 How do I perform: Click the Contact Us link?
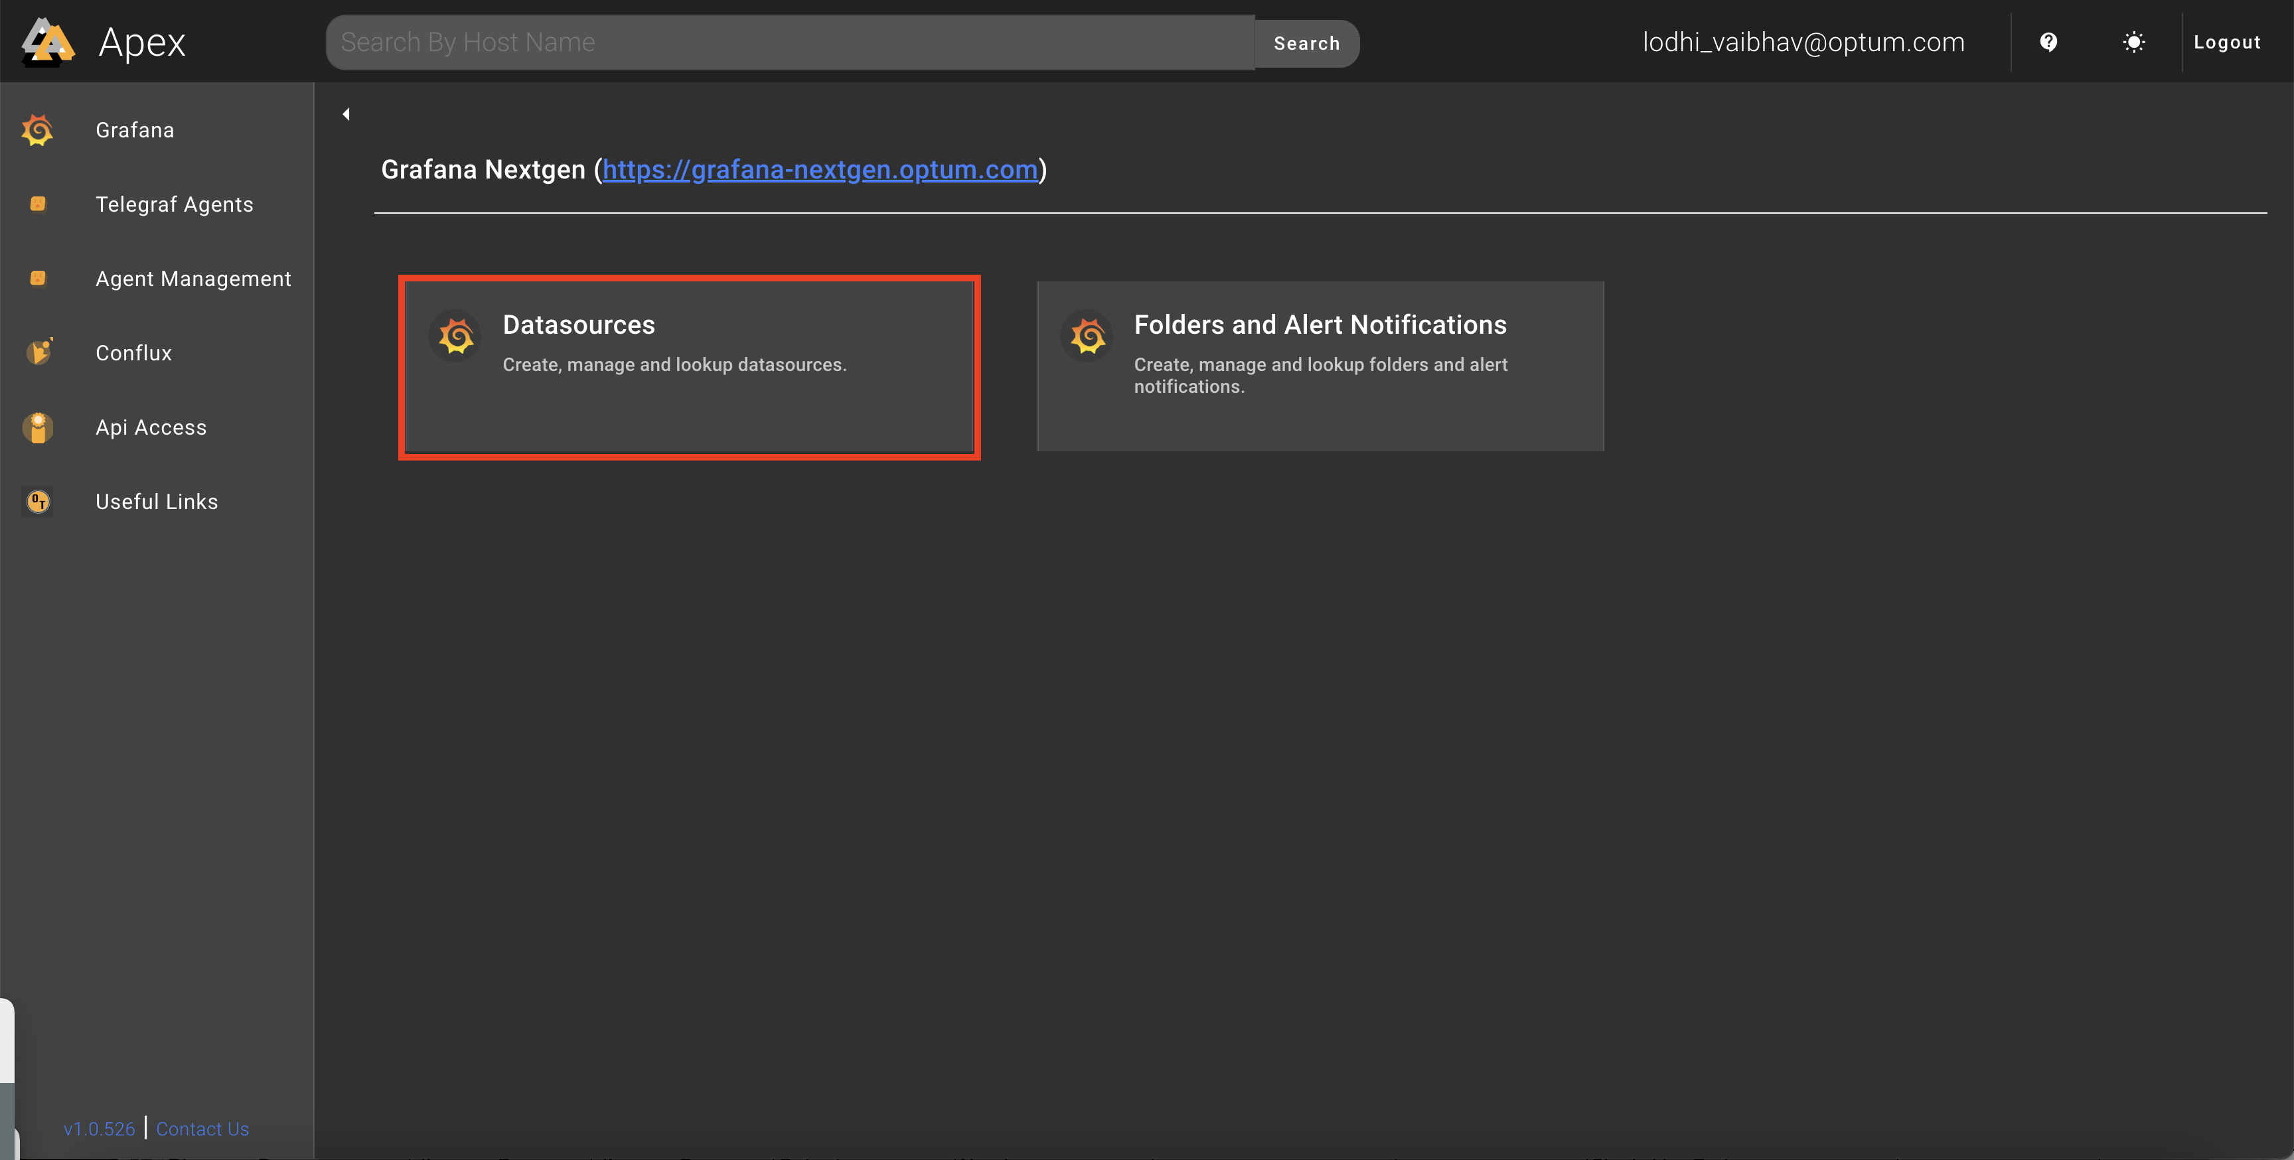202,1129
